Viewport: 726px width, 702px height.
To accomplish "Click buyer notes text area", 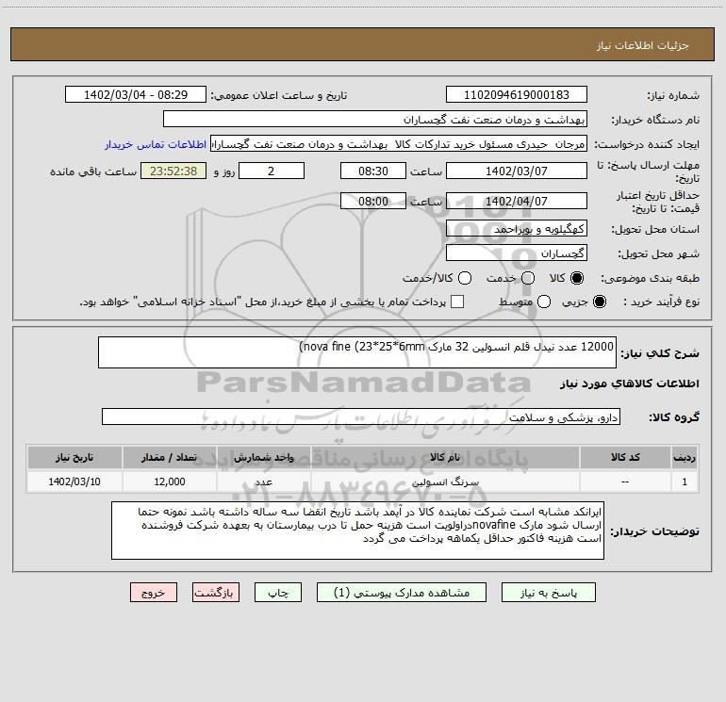I will coord(357,531).
